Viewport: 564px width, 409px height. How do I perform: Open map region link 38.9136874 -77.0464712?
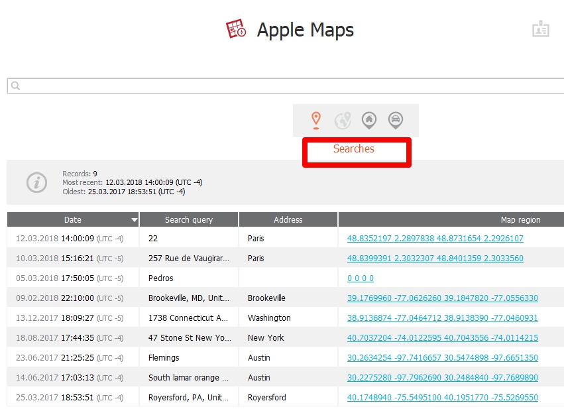pos(443,318)
